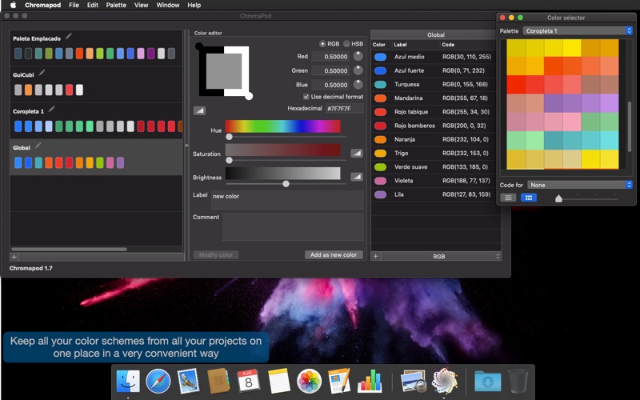
Task: Open Contacts from the Dock
Action: coord(218,381)
